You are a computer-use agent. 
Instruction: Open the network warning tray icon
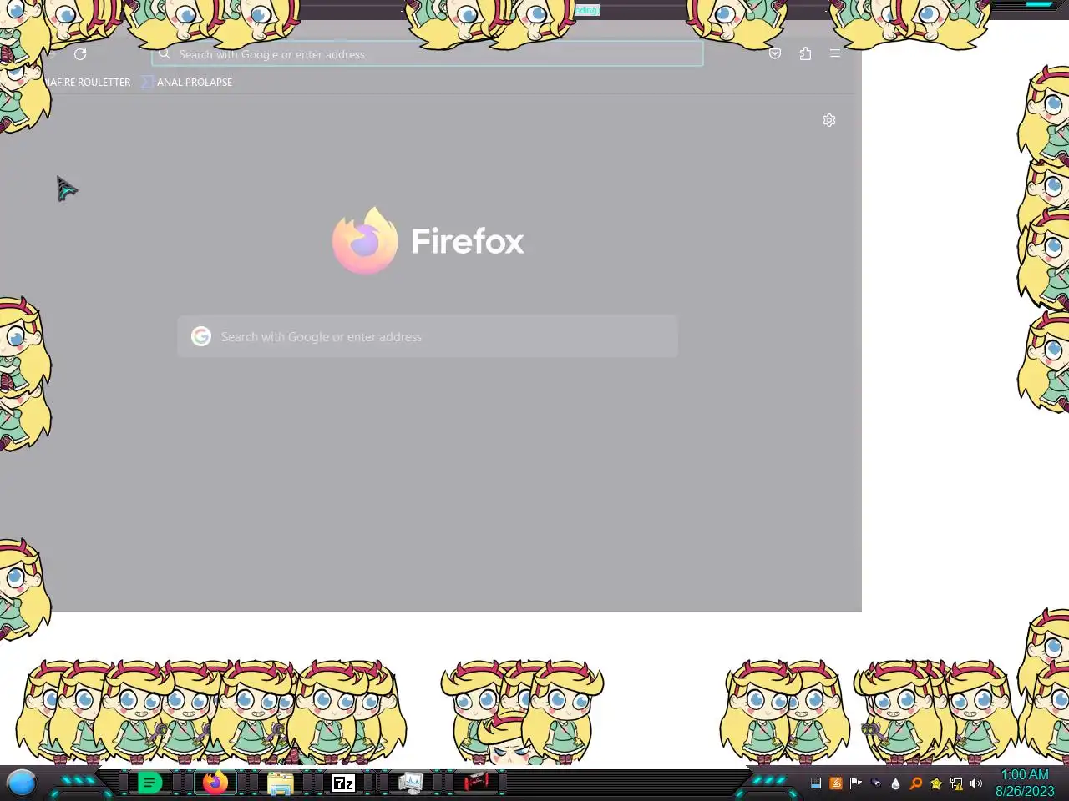[956, 783]
